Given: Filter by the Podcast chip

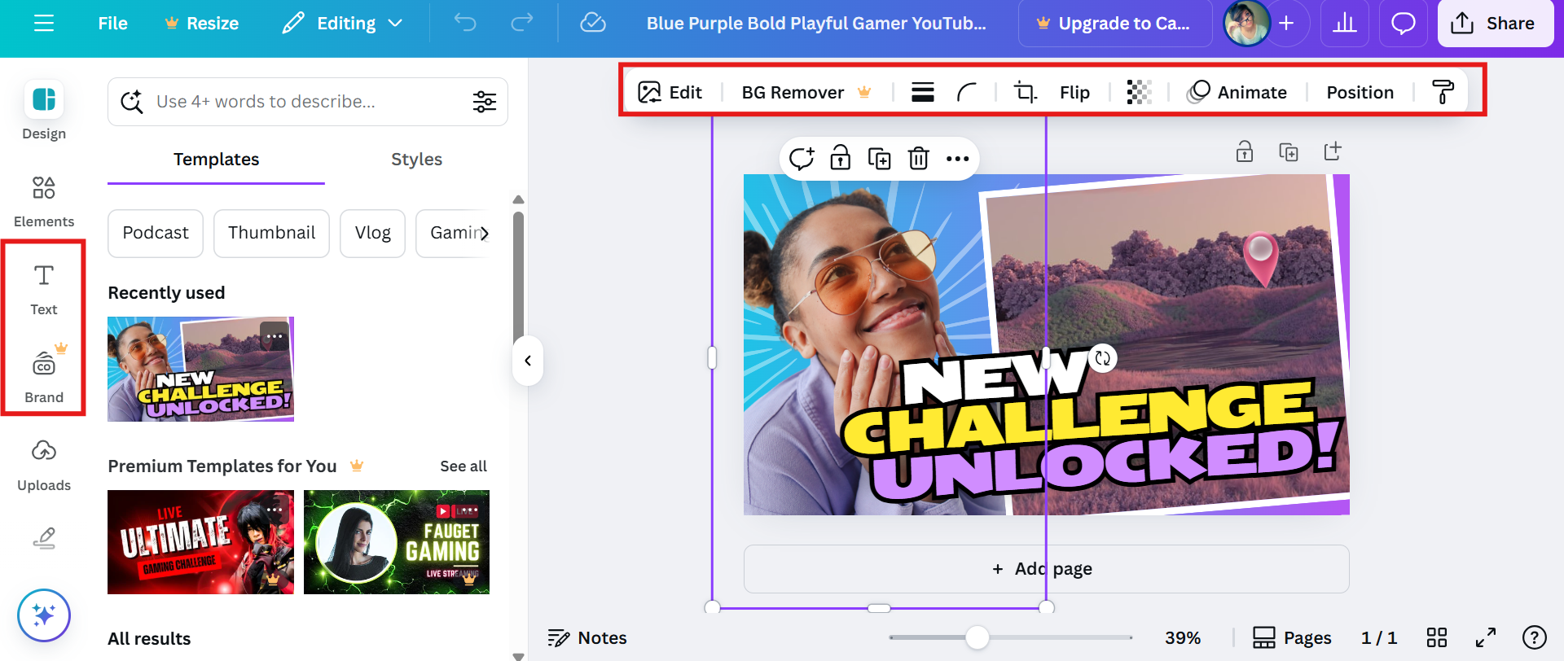Looking at the screenshot, I should [156, 234].
